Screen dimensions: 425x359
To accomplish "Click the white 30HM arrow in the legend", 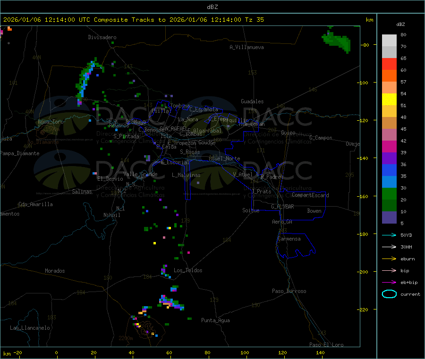I will [389, 247].
